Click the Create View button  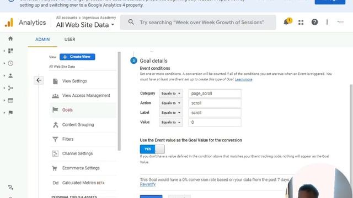point(77,57)
